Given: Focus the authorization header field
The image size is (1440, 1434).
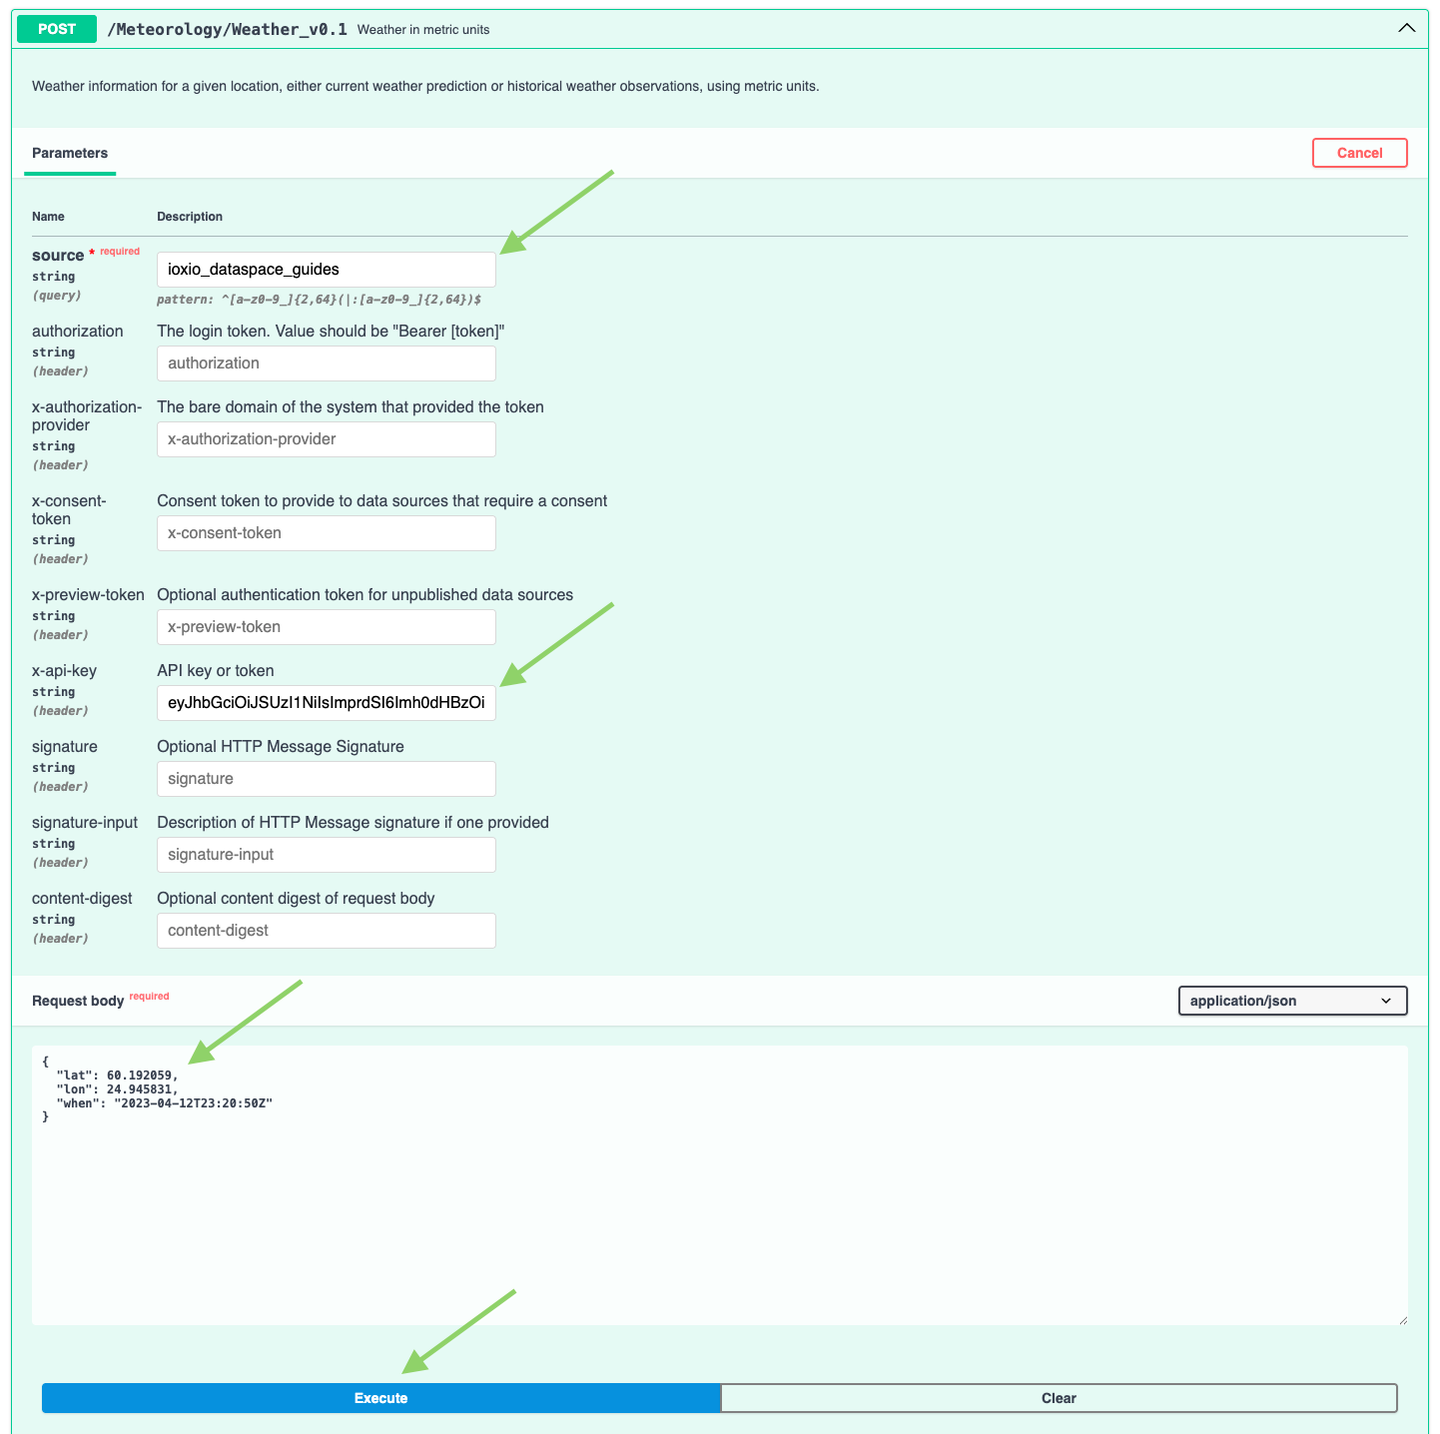Looking at the screenshot, I should click(x=326, y=363).
